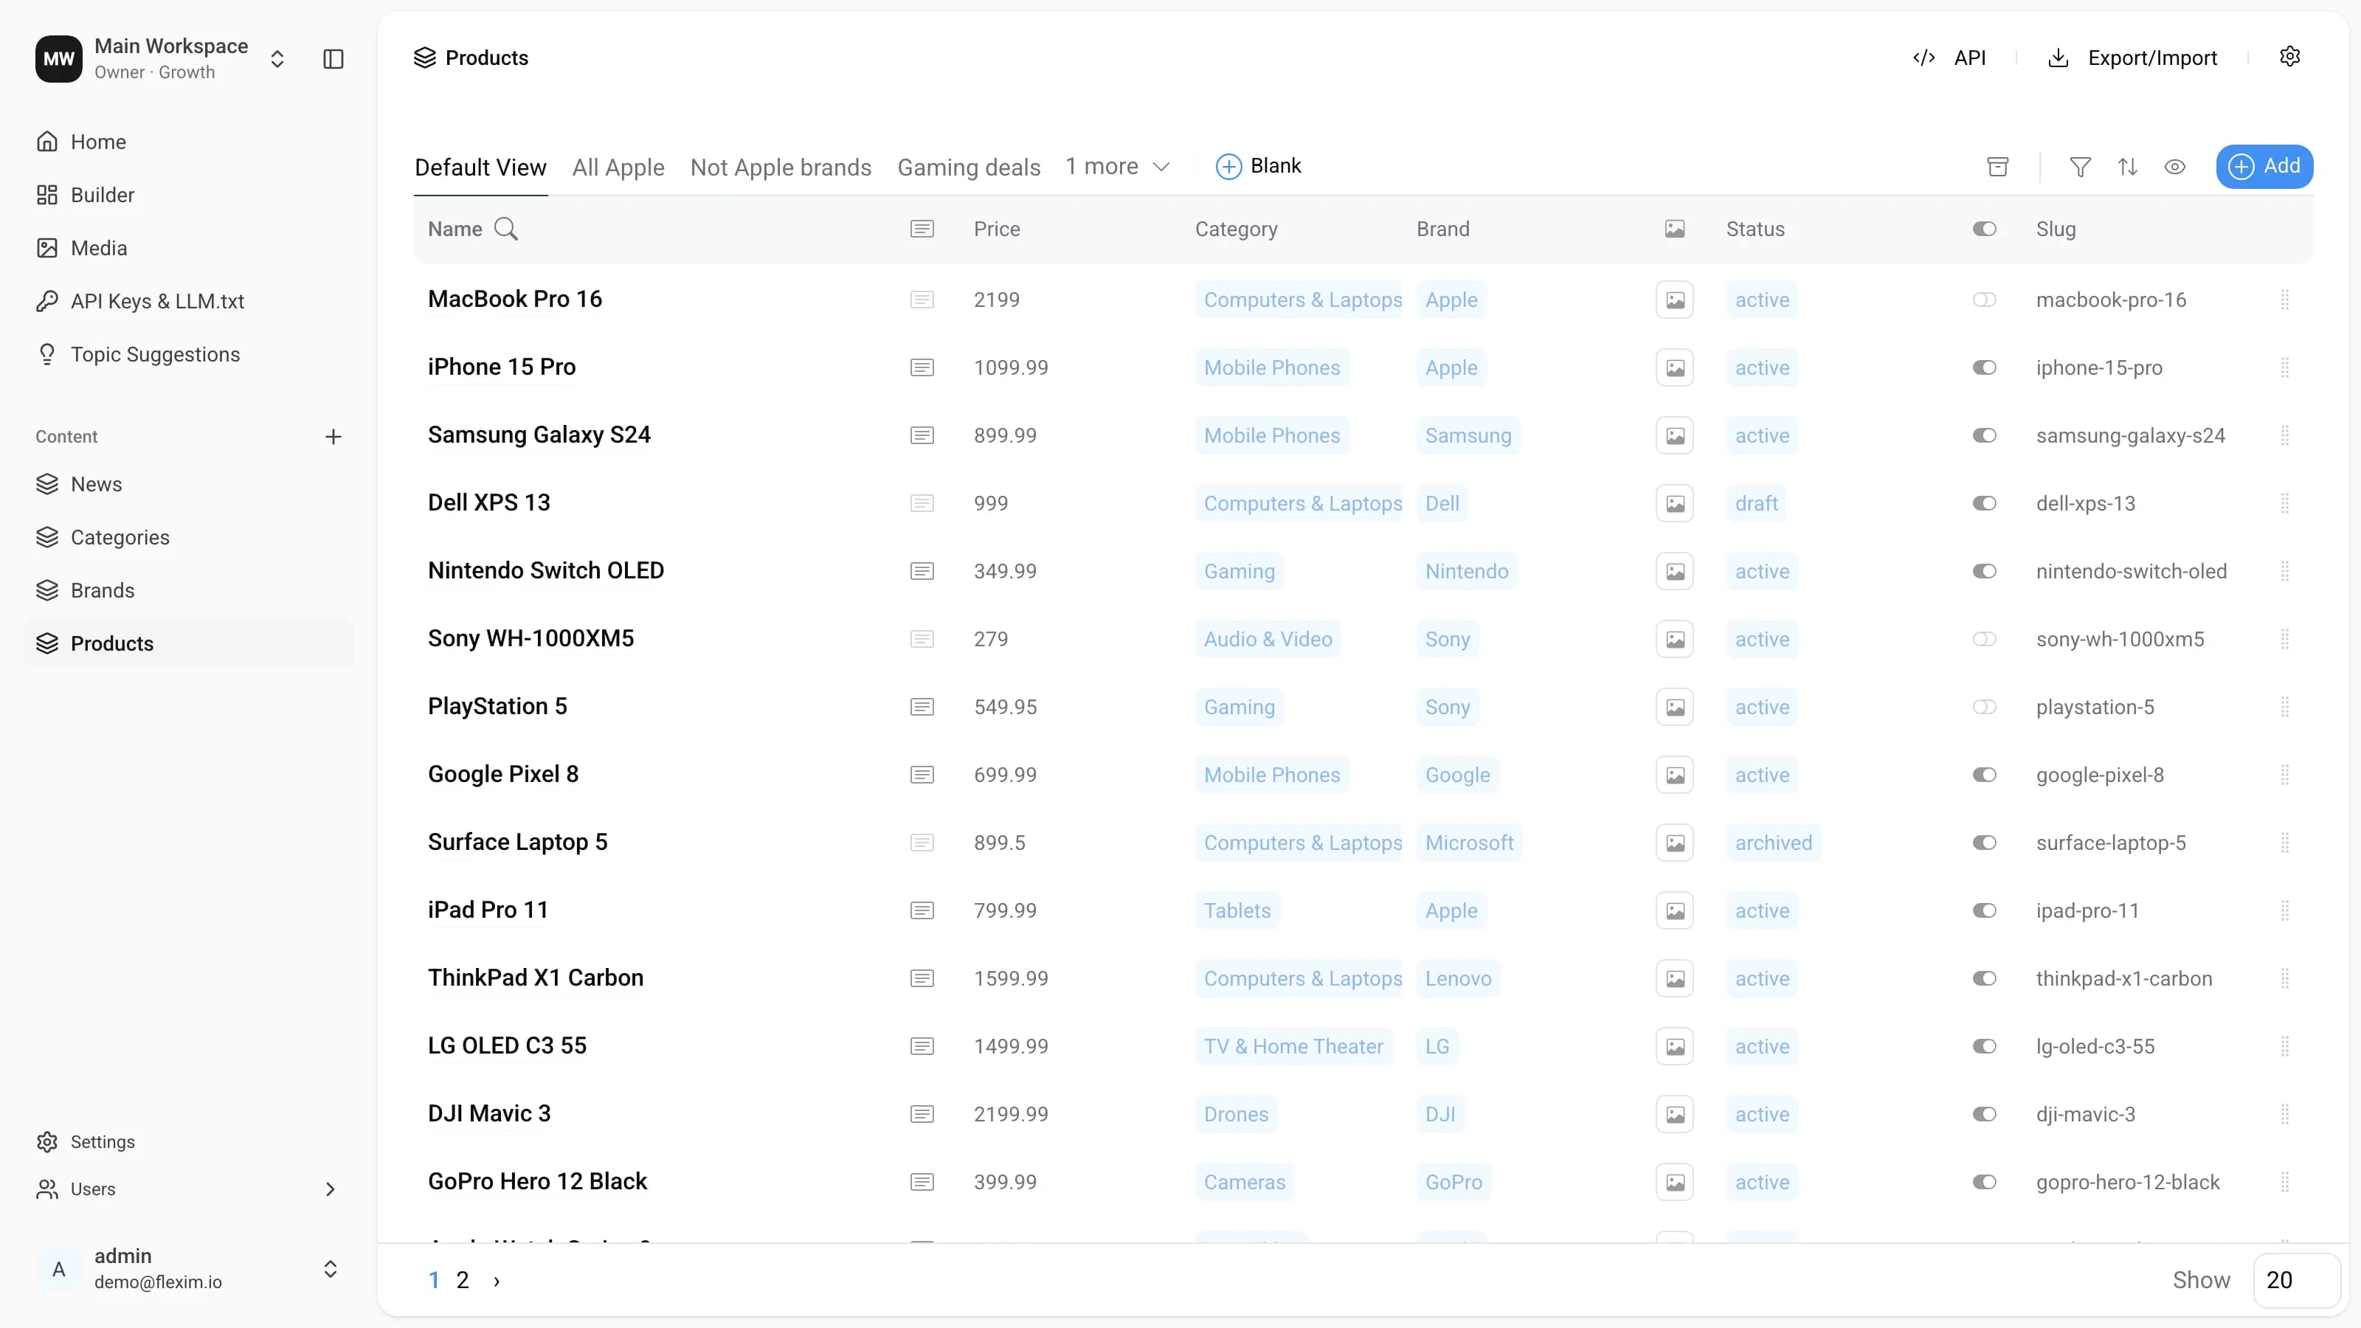Open Settings in sidebar

point(102,1141)
